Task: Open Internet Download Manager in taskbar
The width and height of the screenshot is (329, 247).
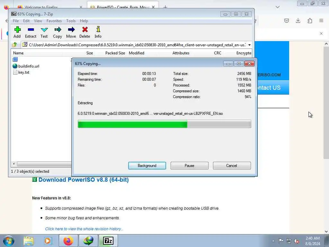Action: point(88,241)
